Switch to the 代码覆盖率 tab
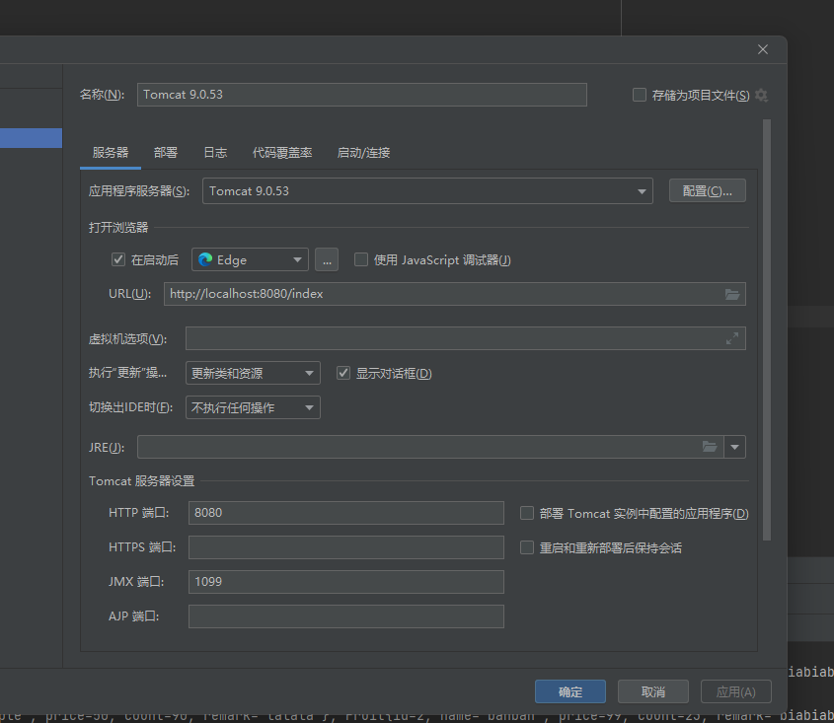Image resolution: width=834 pixels, height=723 pixels. [282, 153]
